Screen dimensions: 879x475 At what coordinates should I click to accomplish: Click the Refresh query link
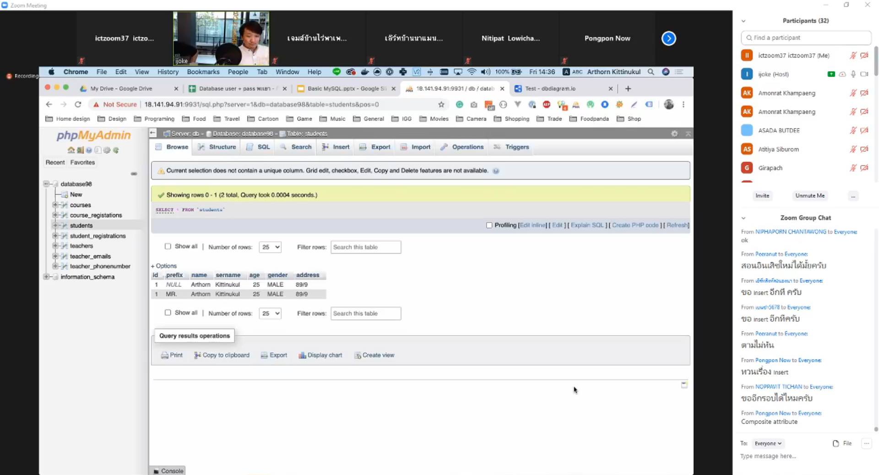[x=677, y=225]
